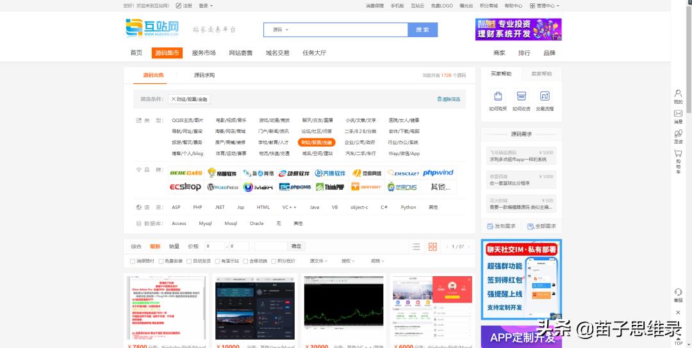Open 首页 in main navigation
The height and width of the screenshot is (348, 692).
point(136,53)
